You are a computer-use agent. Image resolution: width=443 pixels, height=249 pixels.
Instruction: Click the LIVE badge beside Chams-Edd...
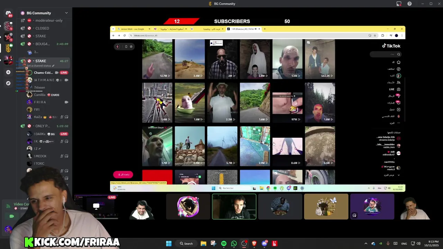click(64, 73)
